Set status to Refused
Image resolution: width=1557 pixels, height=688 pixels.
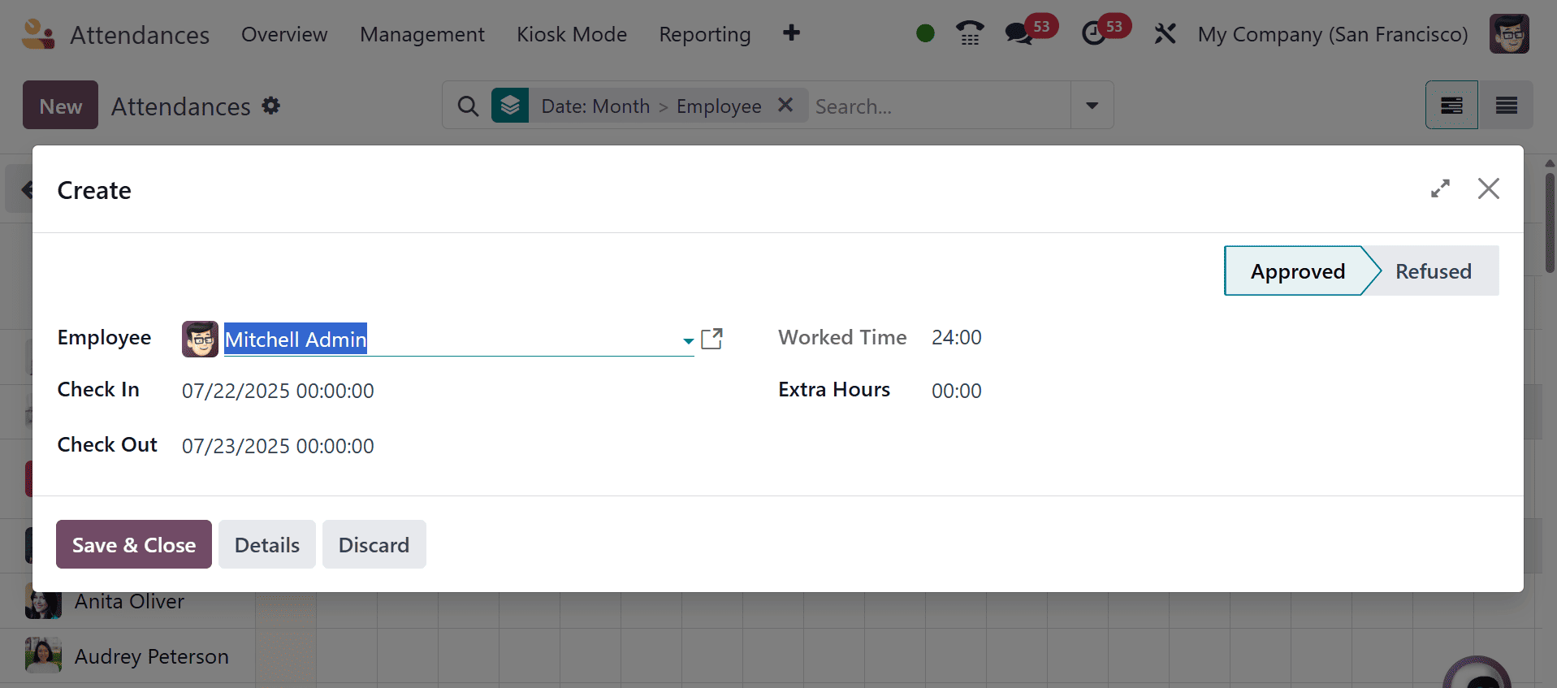(x=1434, y=270)
